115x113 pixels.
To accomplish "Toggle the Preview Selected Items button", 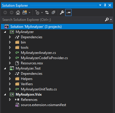I will (68, 12).
